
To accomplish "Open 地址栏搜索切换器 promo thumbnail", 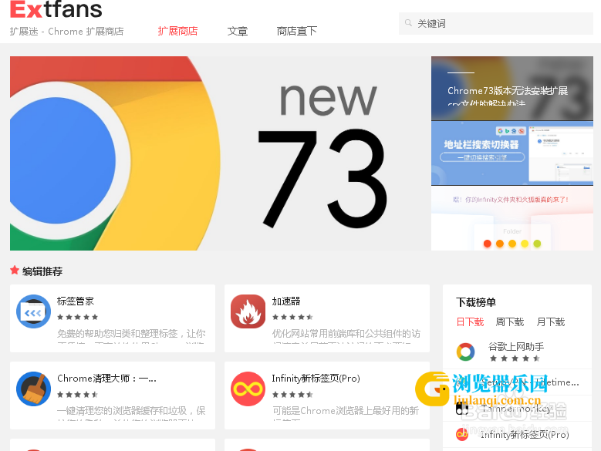I will [512, 153].
